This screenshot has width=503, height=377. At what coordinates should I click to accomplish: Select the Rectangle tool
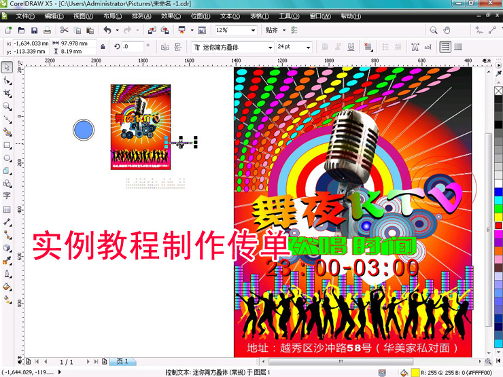point(7,145)
